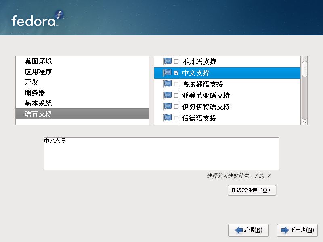Select the 桌面环境 category

click(x=82, y=61)
